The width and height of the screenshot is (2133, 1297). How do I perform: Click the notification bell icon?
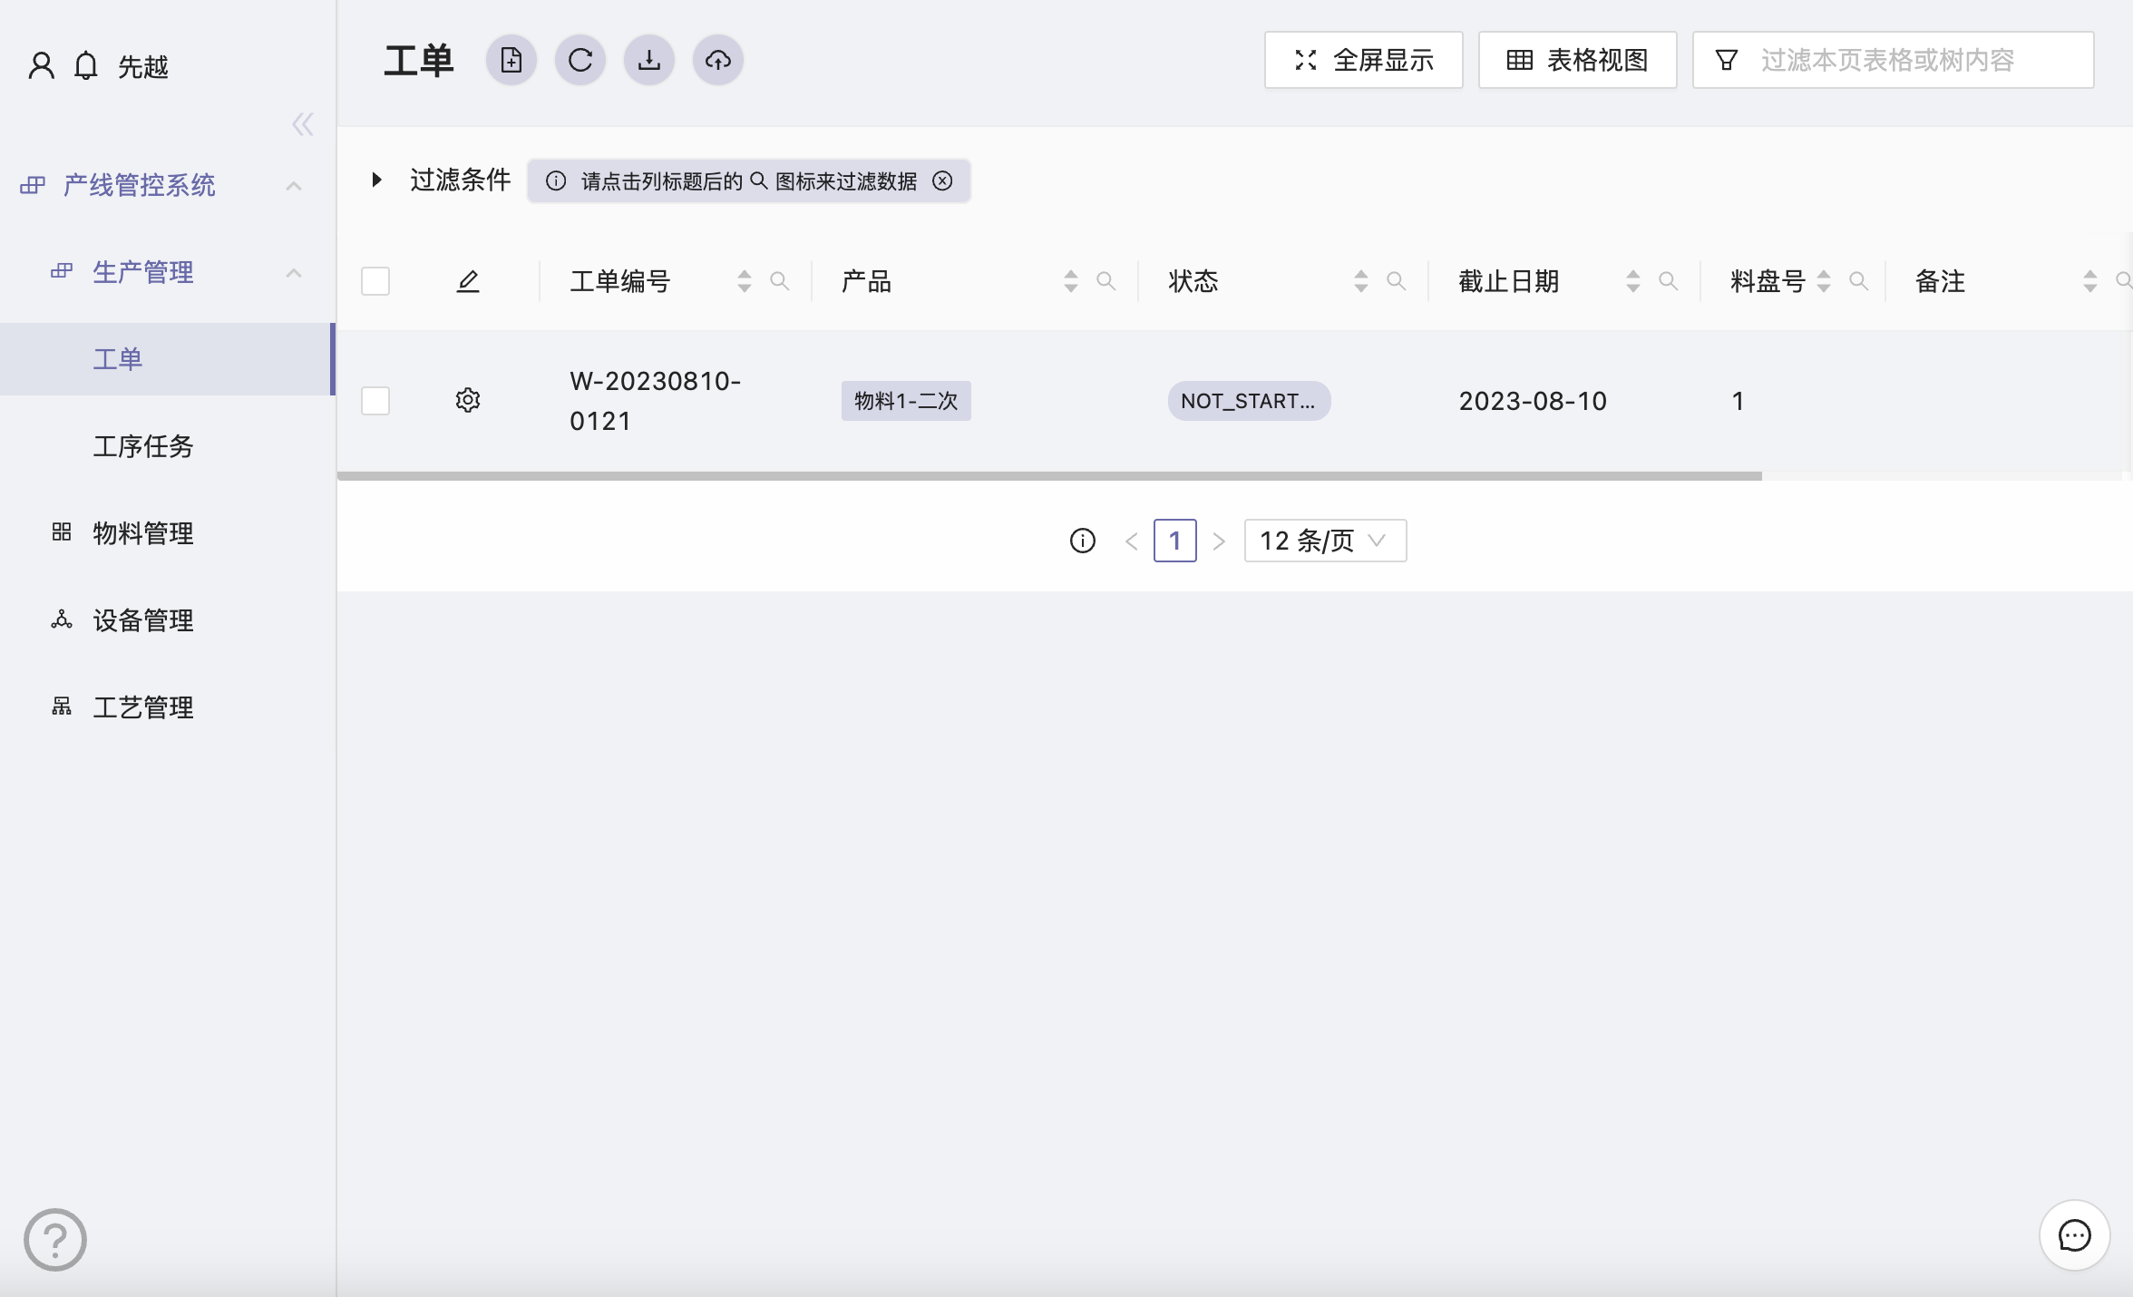[86, 66]
